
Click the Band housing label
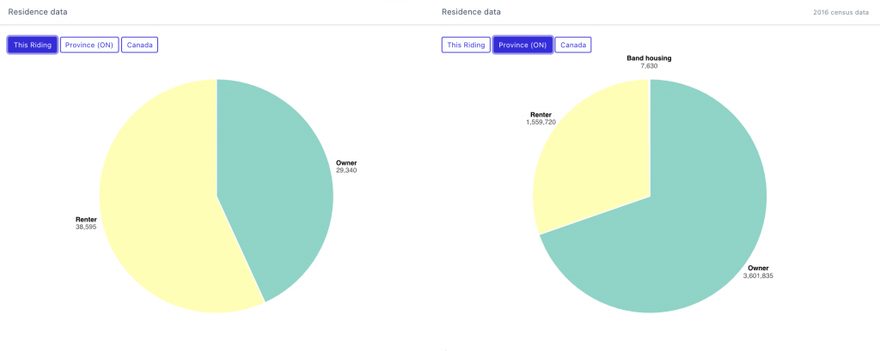pyautogui.click(x=649, y=58)
